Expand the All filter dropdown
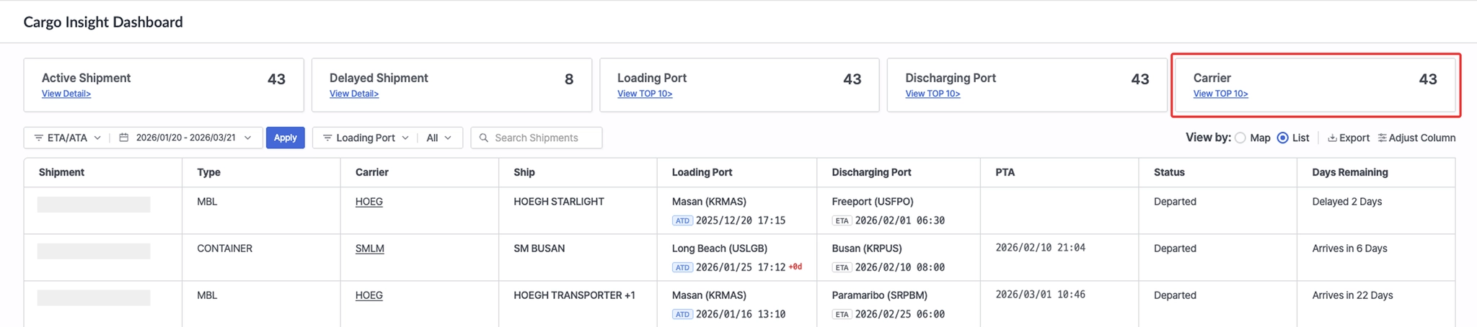The width and height of the screenshot is (1477, 327). 439,138
